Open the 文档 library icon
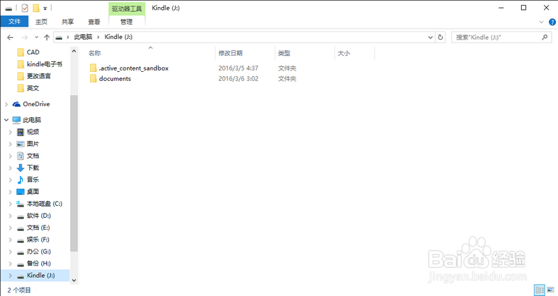This screenshot has height=296, width=558. pos(21,156)
